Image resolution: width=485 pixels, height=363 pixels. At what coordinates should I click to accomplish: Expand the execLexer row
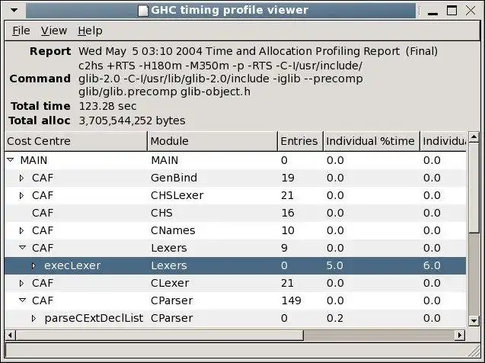coord(34,265)
